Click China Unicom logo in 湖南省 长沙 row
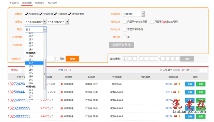 62,84
